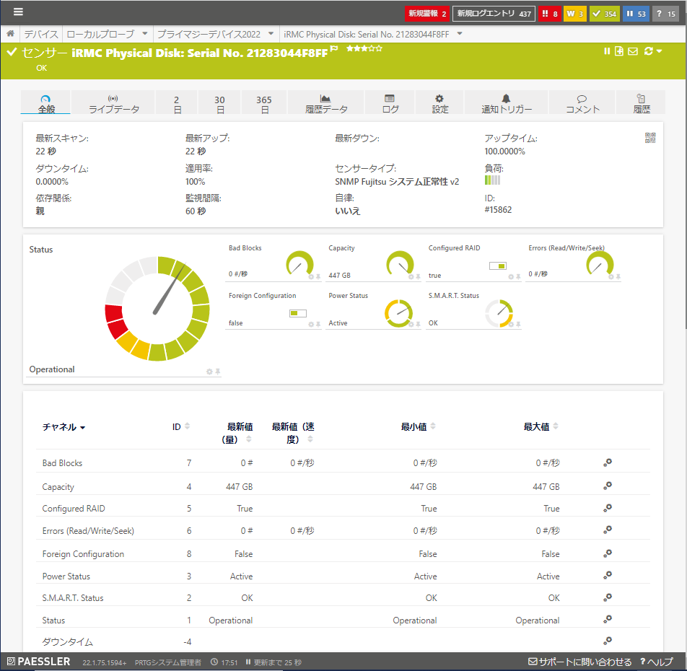The width and height of the screenshot is (687, 671).
Task: Open settings gear for Status gauge
Action: pos(209,372)
